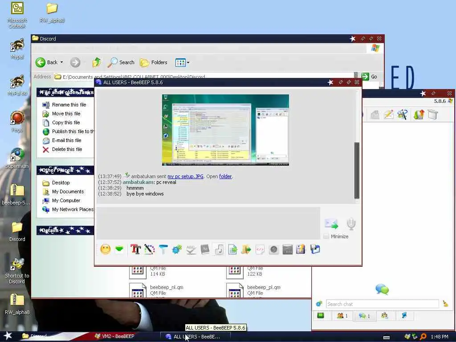Open the my pc setup.JPG link
456x342 pixels.
pos(185,176)
